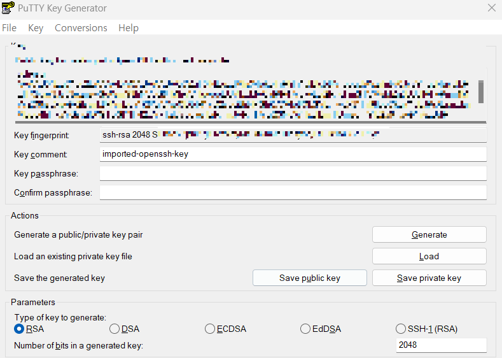This screenshot has height=358, width=502.
Task: Click the public key box scrollbar thumb
Action: [481, 92]
